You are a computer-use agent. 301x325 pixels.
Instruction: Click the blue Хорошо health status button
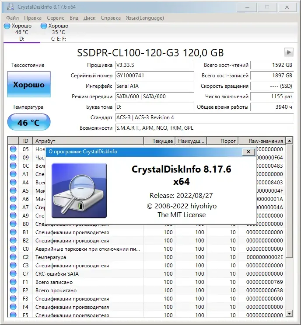pyautogui.click(x=29, y=84)
